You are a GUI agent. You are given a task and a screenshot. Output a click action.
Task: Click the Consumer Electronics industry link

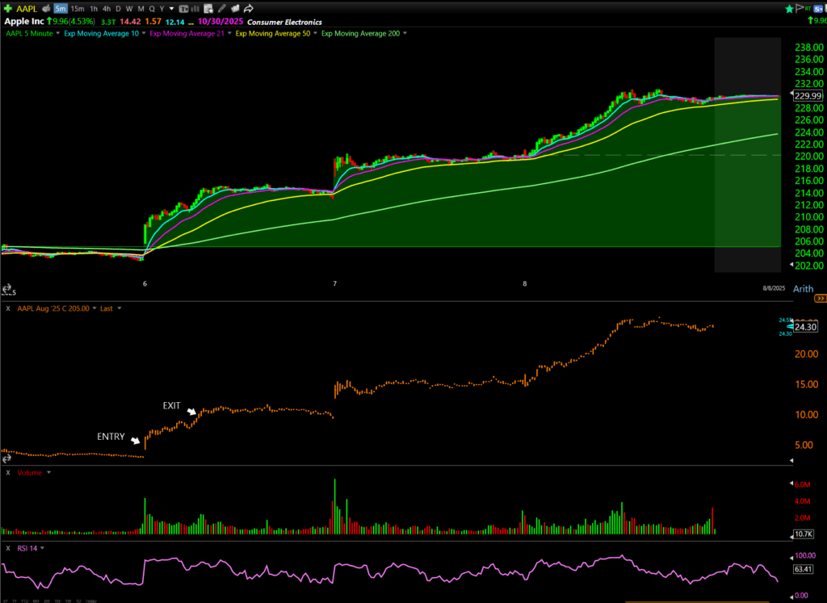coord(284,22)
